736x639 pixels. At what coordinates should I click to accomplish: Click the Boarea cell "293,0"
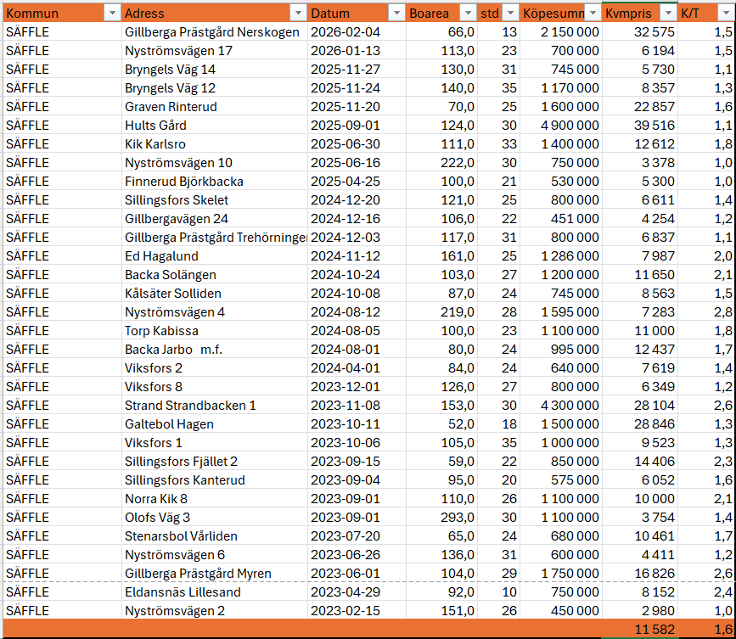[441, 518]
